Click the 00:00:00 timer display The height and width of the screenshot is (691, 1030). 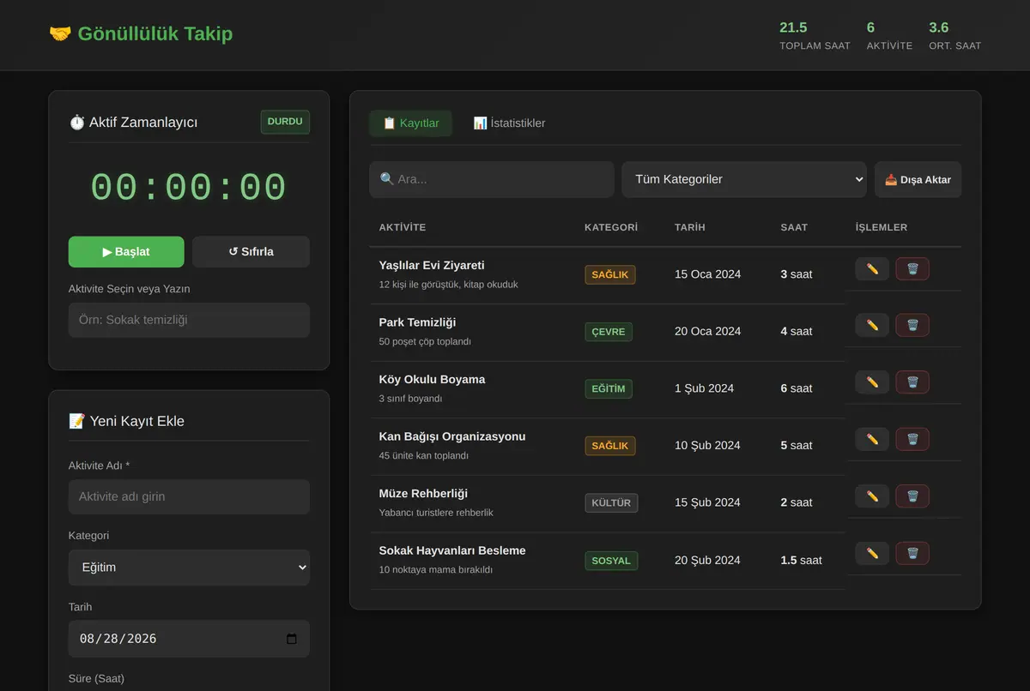[x=189, y=188]
